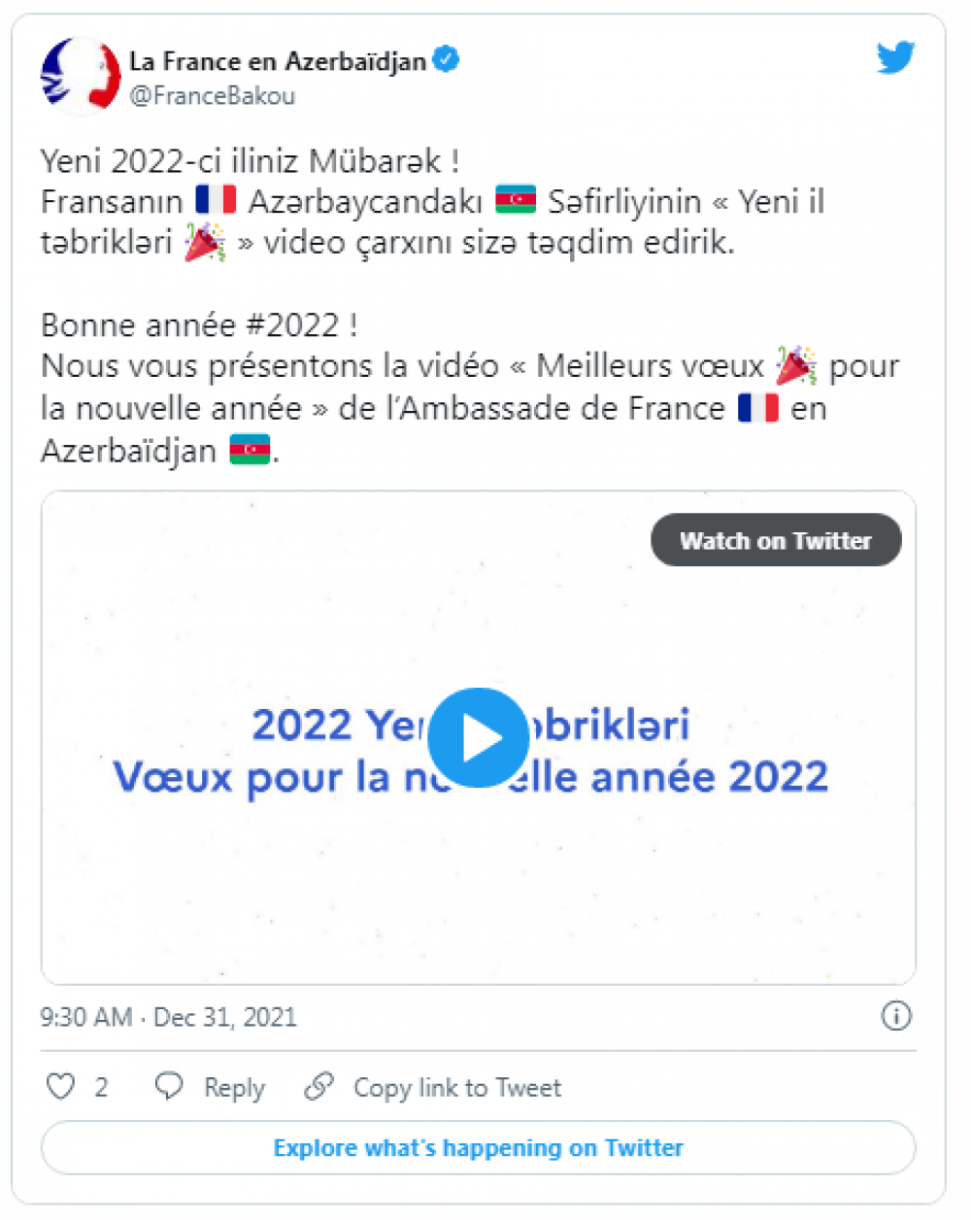Click the copy link chain icon
The height and width of the screenshot is (1220, 971).
click(318, 1086)
